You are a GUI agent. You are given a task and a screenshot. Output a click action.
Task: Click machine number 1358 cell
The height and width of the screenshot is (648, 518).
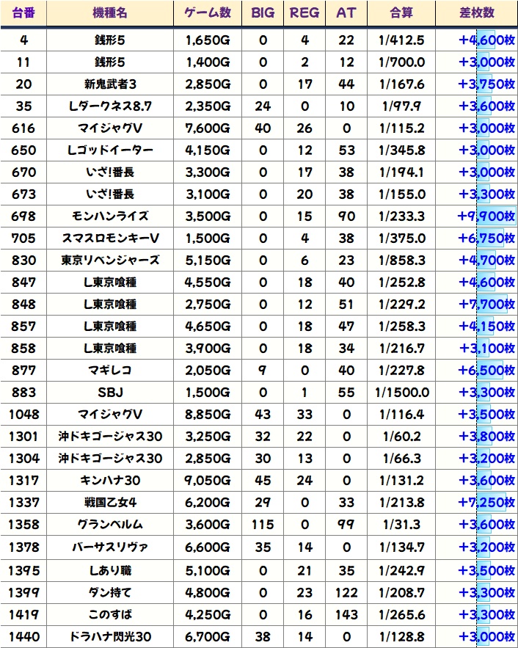point(23,525)
